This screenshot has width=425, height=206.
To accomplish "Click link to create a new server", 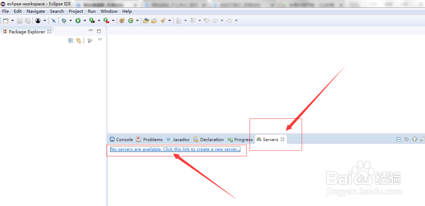I will point(175,150).
